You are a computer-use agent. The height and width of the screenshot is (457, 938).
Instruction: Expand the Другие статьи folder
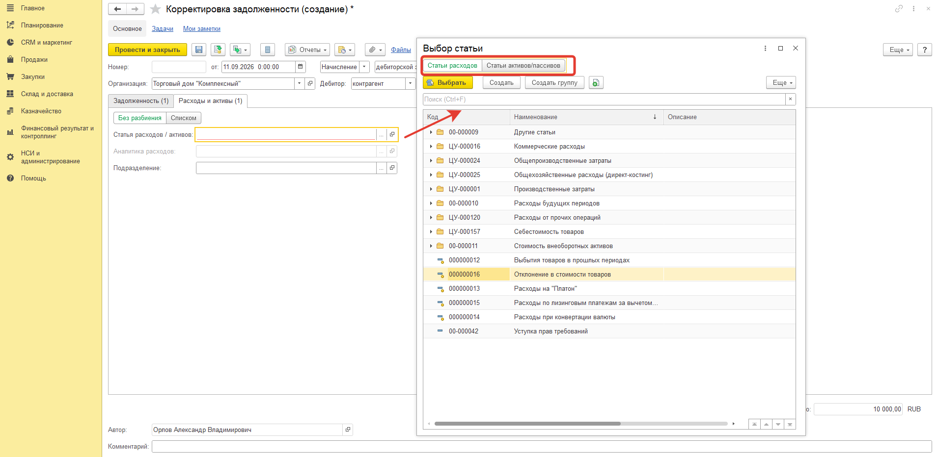tap(431, 132)
